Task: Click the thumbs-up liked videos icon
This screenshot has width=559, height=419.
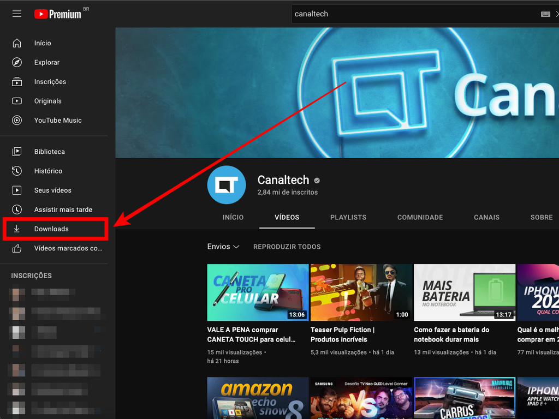Action: (17, 248)
